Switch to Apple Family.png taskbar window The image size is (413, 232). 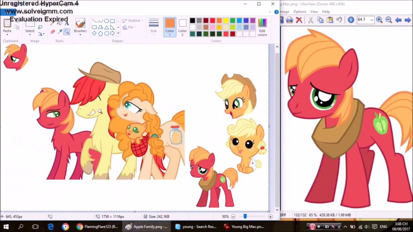[146, 227]
